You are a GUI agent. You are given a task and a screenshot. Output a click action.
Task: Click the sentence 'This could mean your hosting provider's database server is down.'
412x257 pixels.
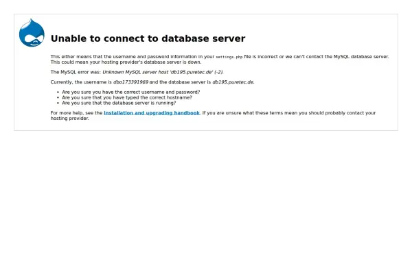126,62
